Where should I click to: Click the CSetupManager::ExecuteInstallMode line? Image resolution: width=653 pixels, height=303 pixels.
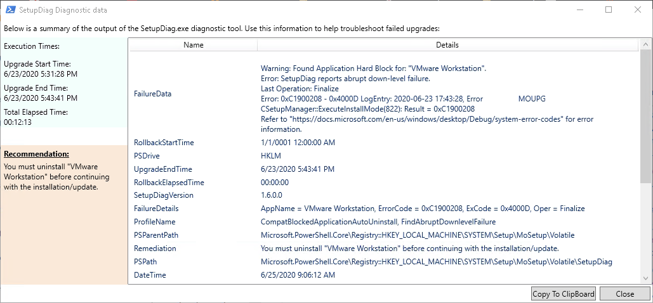pos(367,109)
